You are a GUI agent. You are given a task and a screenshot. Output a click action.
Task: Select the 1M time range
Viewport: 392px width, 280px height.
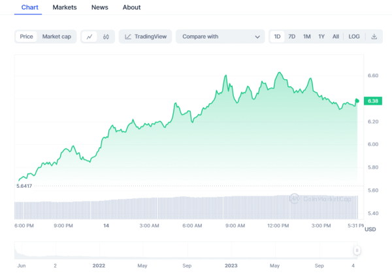tap(306, 37)
